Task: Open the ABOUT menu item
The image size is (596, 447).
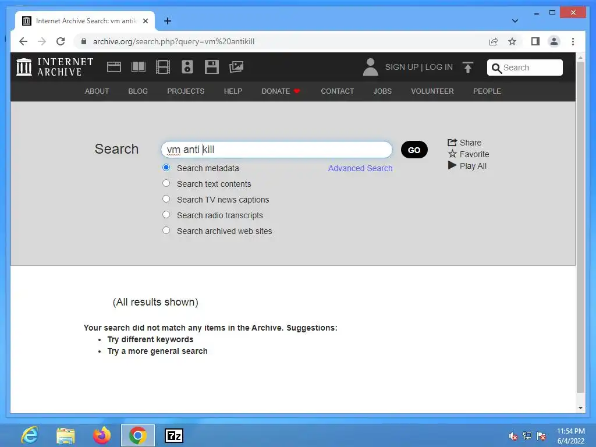Action: (x=97, y=91)
